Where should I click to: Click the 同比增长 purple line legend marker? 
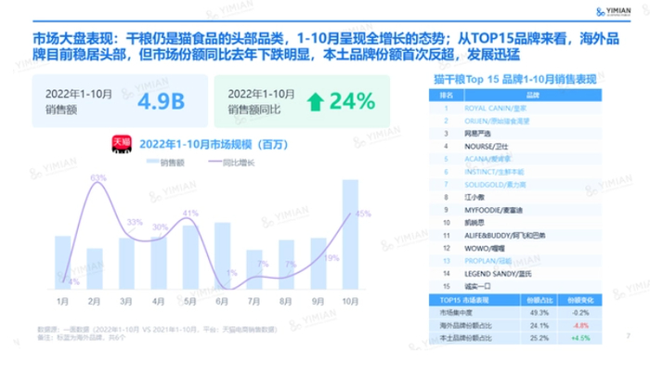pyautogui.click(x=214, y=162)
